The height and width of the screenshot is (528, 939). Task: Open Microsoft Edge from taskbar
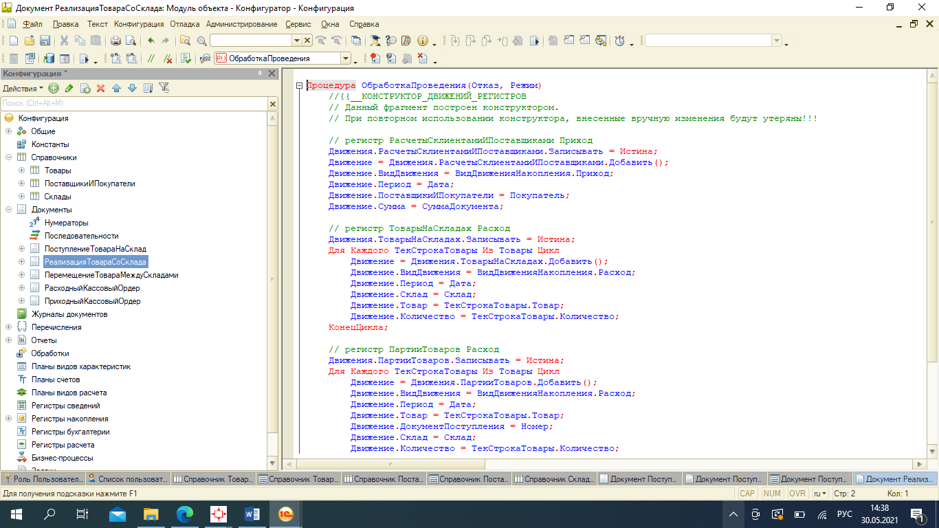tap(185, 514)
